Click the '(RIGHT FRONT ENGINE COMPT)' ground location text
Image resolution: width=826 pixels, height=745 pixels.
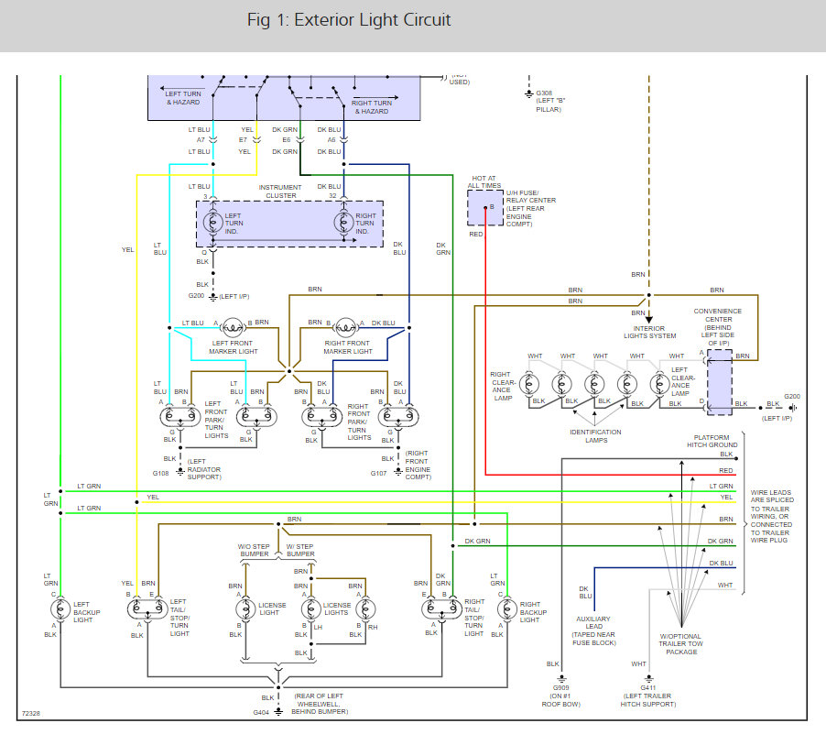(418, 465)
